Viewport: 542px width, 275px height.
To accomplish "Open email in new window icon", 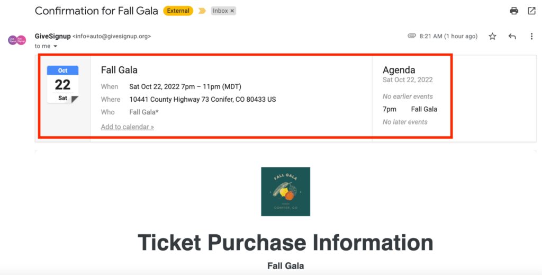I will [x=531, y=11].
